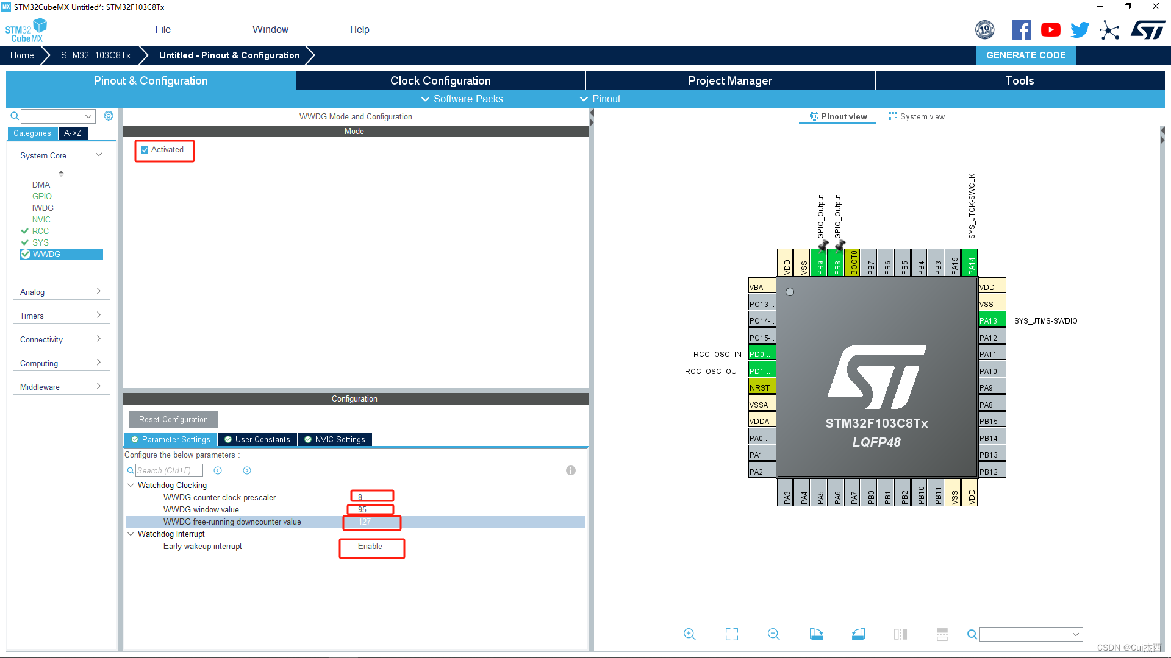The width and height of the screenshot is (1171, 658).
Task: Click the zoom in icon on pinout view
Action: coord(690,634)
